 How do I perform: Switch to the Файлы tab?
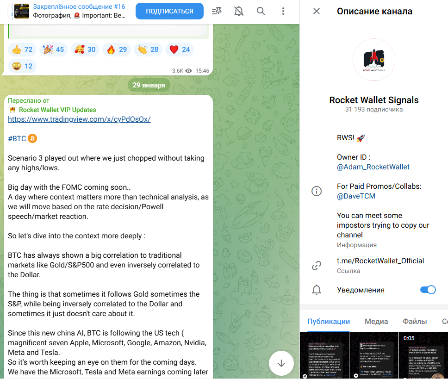pyautogui.click(x=415, y=321)
